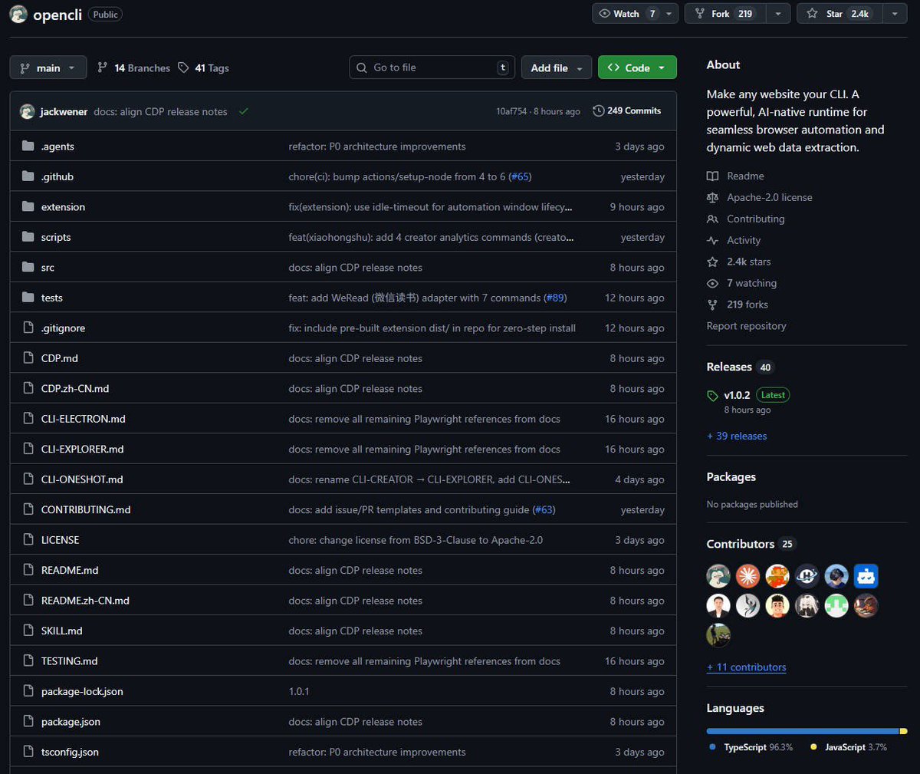The height and width of the screenshot is (774, 920).
Task: Star the opencli repository
Action: [840, 14]
